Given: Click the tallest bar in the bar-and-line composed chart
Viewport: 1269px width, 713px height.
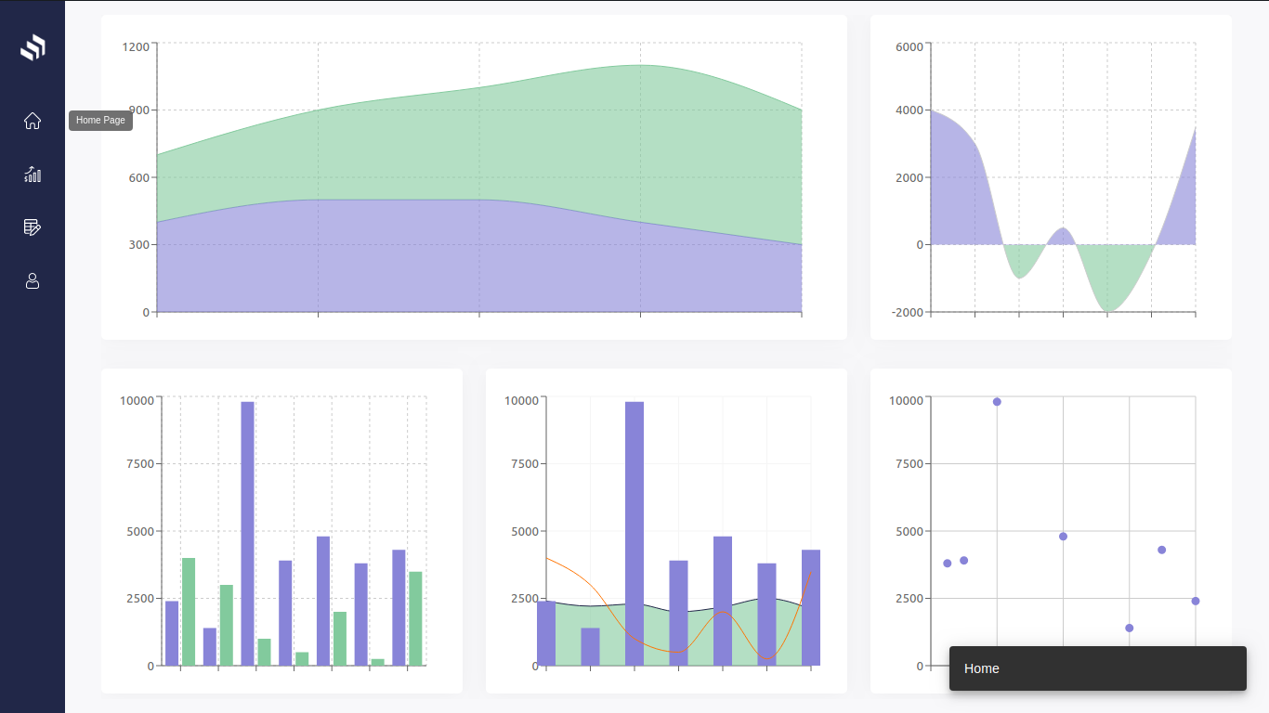Looking at the screenshot, I should pos(634,534).
